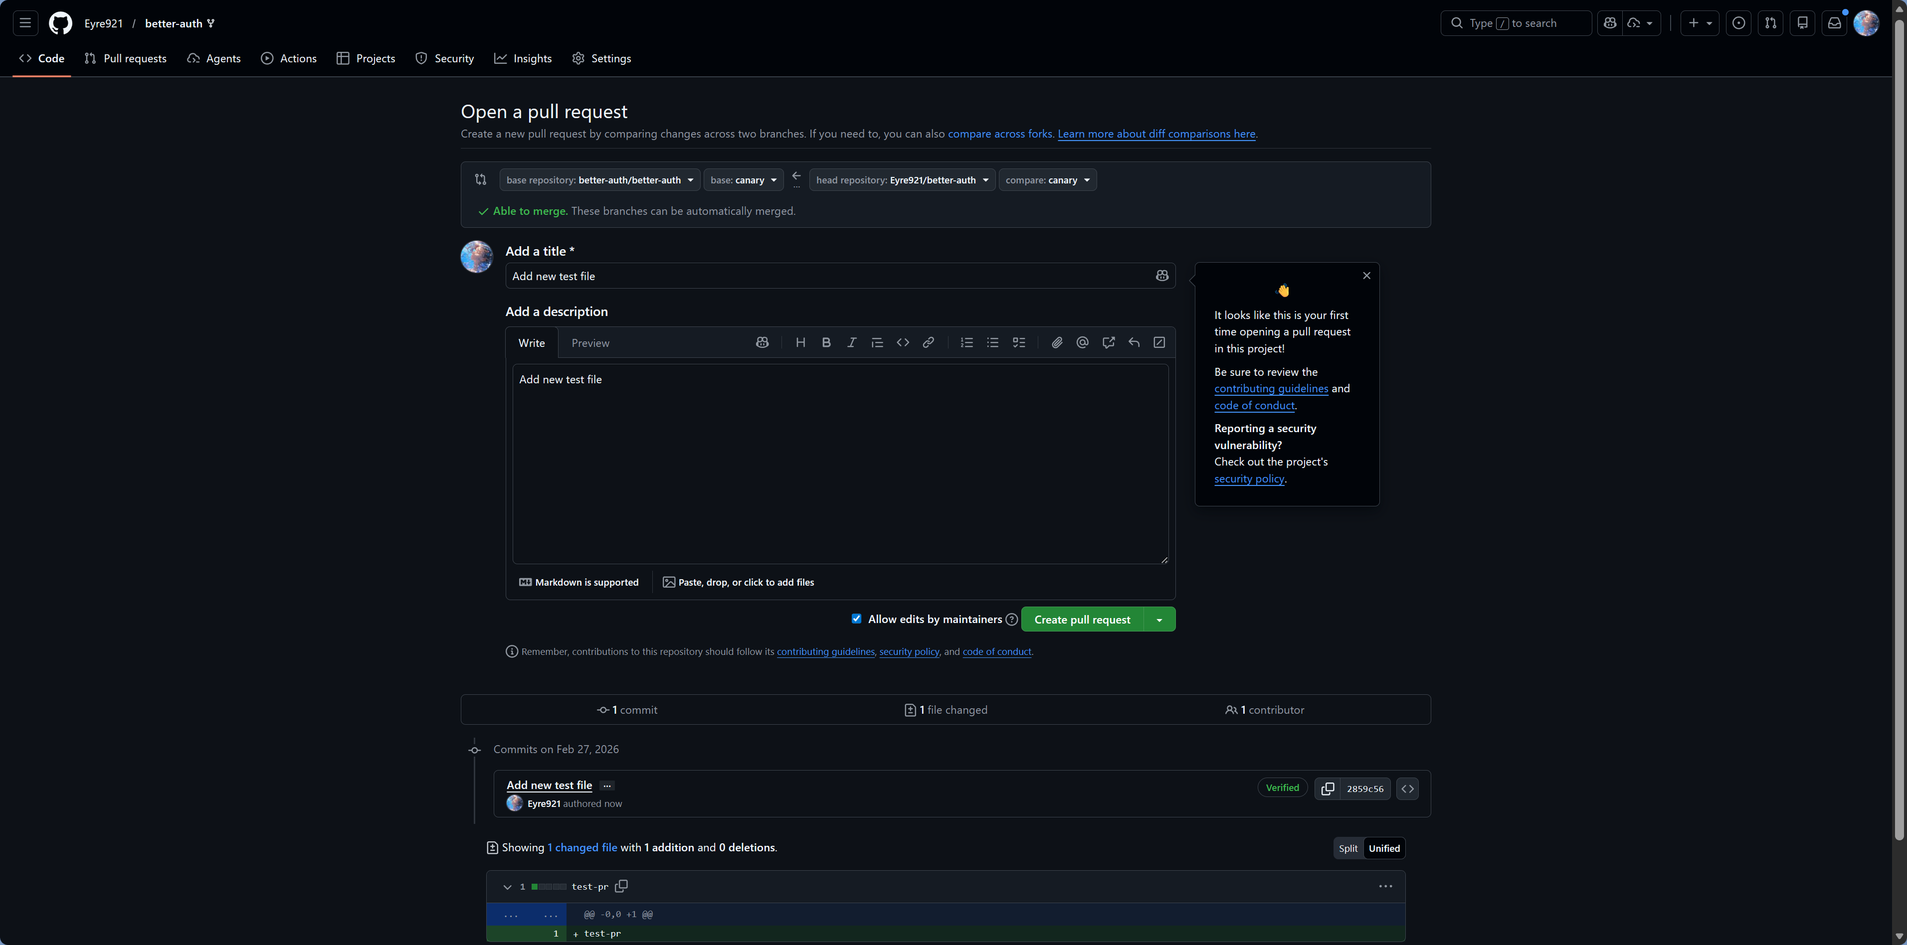
Task: Open the notifications inbox icon
Action: (1834, 23)
